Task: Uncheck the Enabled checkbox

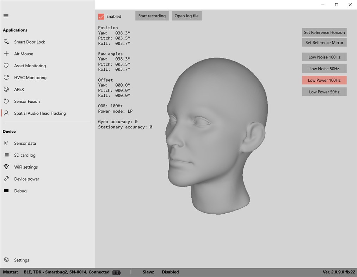Action: [x=101, y=17]
